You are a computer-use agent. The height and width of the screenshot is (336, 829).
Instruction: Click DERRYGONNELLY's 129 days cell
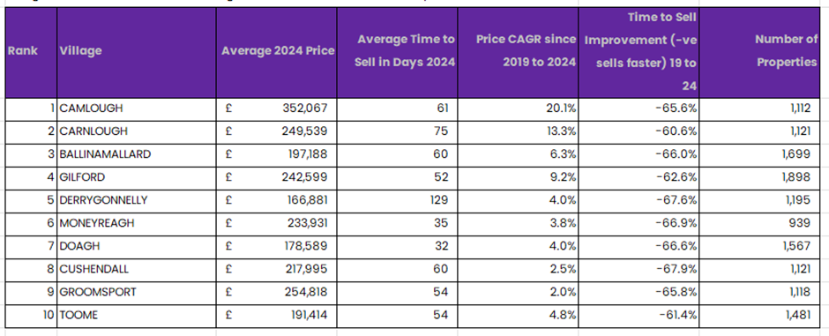397,200
